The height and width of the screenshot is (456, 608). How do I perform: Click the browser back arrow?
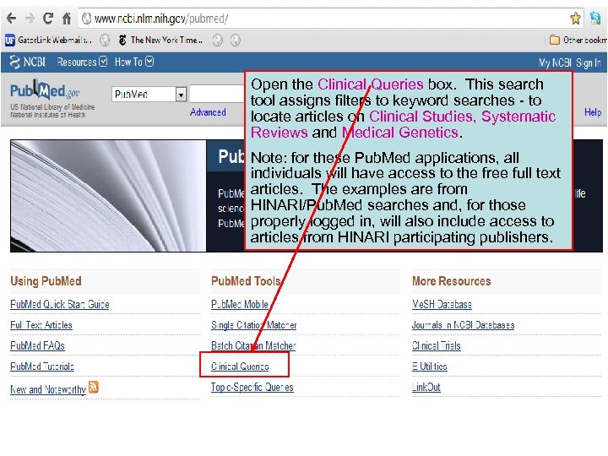12,19
